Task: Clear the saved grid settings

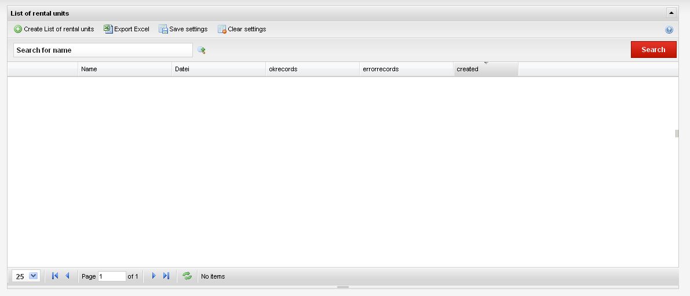Action: [242, 30]
